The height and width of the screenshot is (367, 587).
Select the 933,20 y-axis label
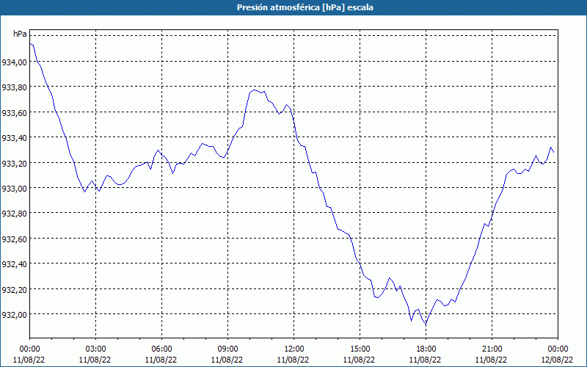(x=14, y=163)
